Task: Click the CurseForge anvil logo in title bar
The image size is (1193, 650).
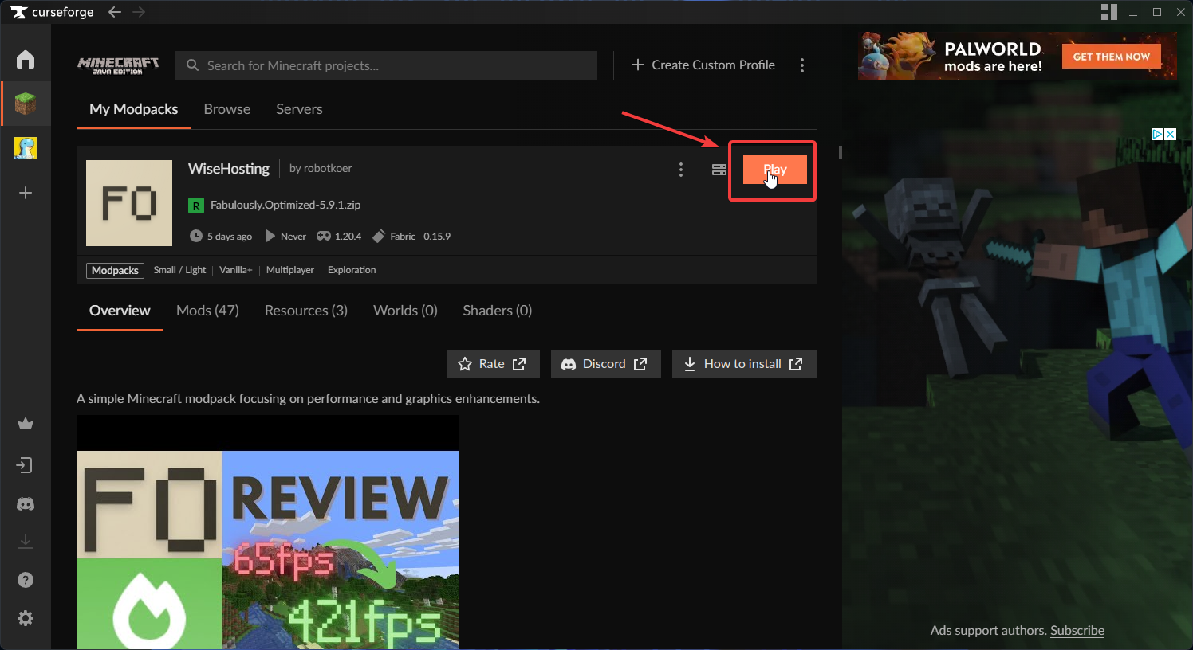Action: 18,12
